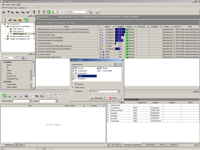Click the Task history tab icon
This screenshot has height=150, width=200.
[x=108, y=145]
